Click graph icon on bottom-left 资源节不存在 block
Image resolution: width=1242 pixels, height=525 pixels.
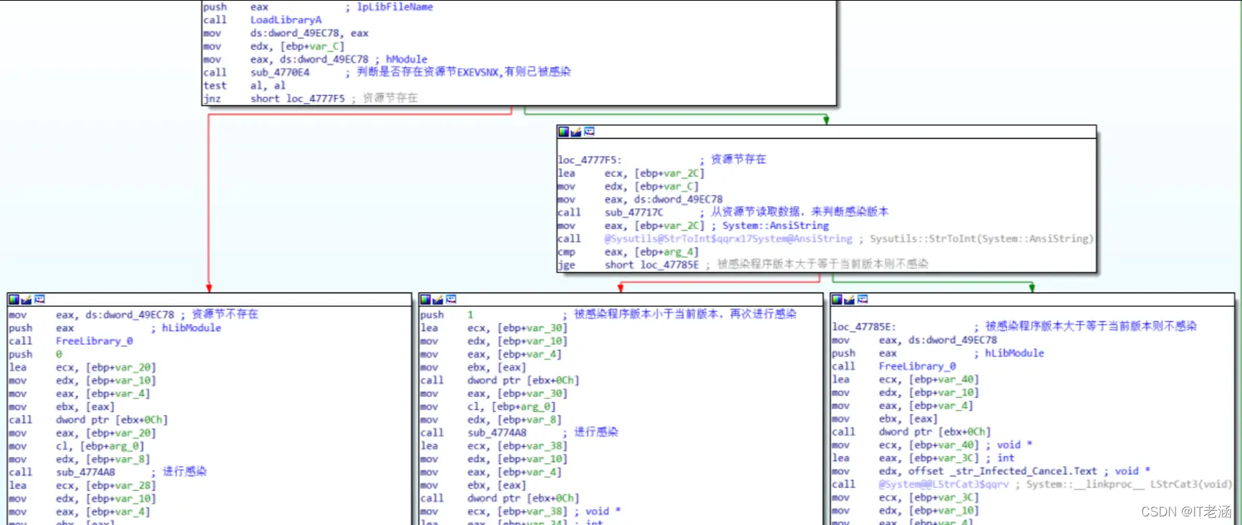pos(39,299)
